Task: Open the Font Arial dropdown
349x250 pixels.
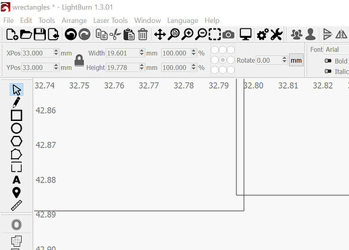Action: point(336,49)
